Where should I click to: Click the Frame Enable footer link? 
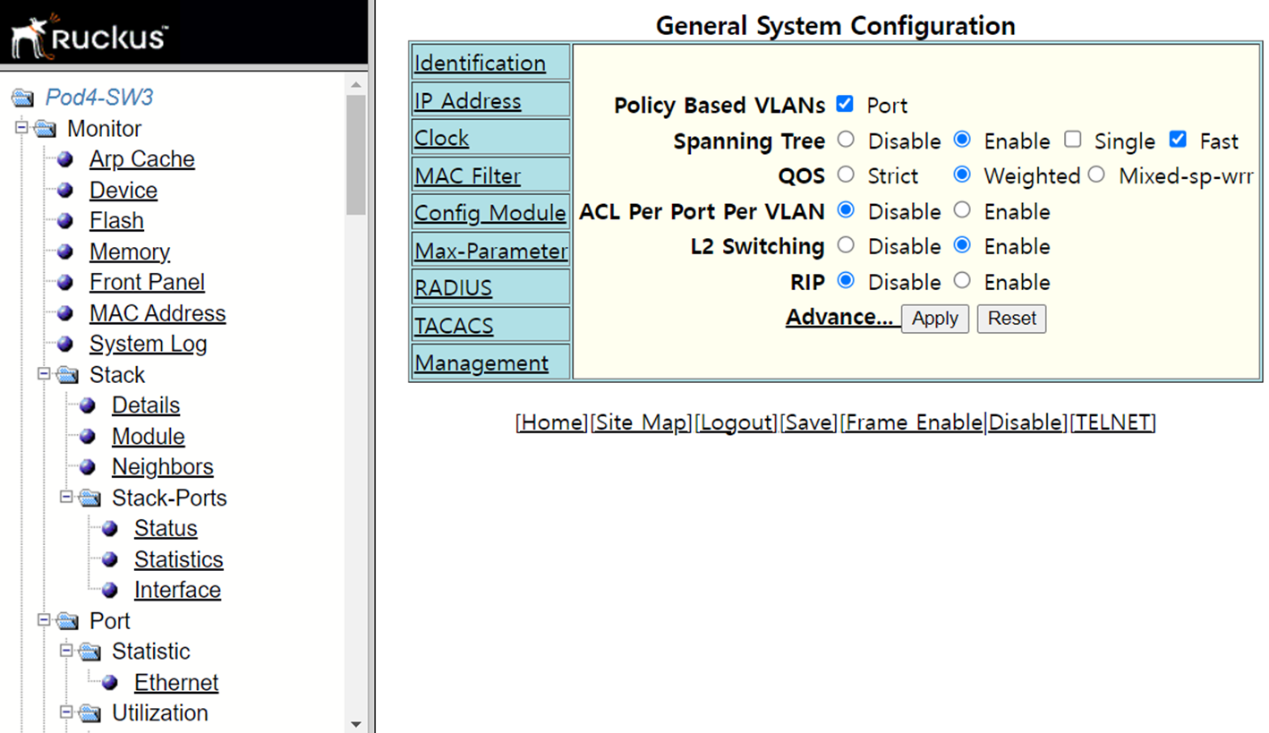(913, 422)
